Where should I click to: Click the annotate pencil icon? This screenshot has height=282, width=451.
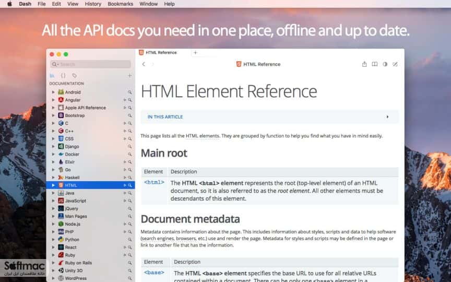(x=395, y=64)
